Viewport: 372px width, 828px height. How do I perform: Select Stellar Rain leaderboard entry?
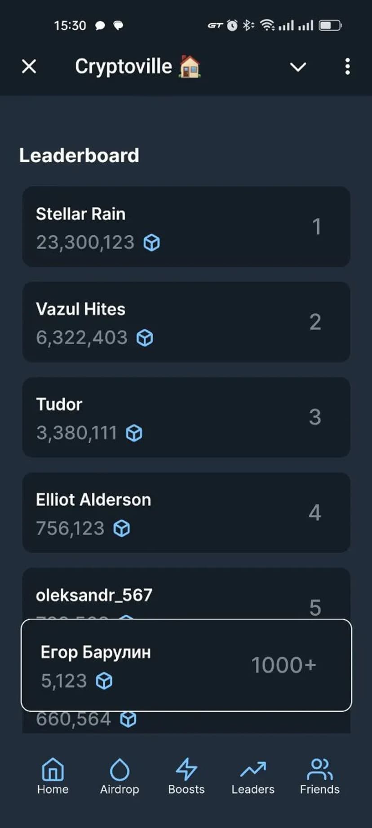186,227
